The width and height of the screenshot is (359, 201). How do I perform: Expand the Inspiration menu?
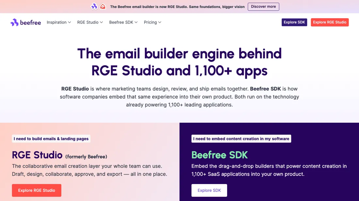coord(59,22)
